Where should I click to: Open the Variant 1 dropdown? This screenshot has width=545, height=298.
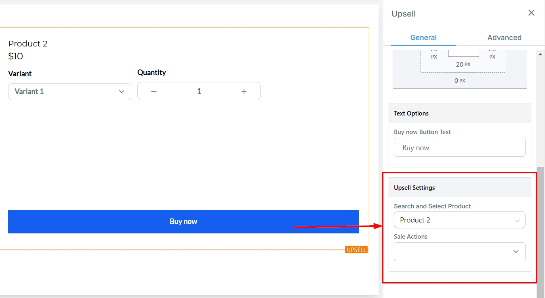[x=69, y=92]
